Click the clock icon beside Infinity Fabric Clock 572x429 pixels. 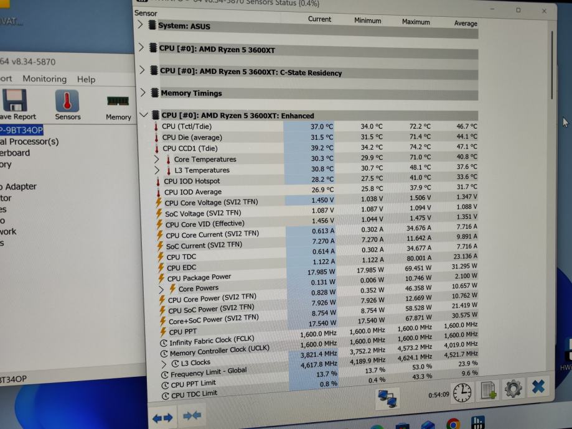tap(164, 343)
